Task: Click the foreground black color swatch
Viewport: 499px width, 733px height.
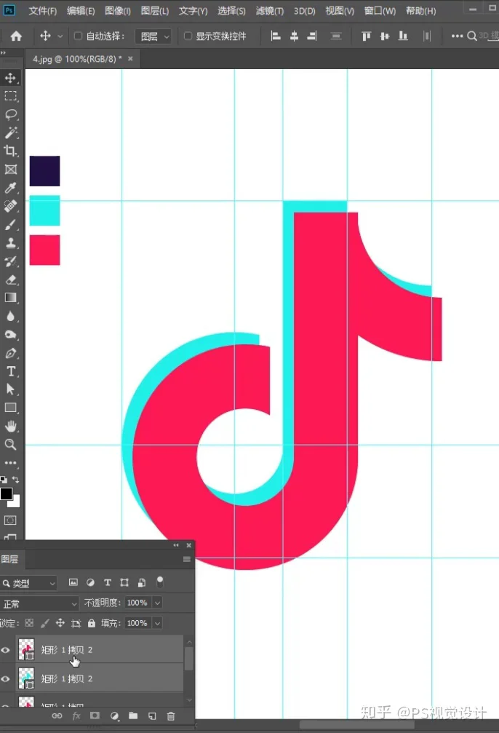Action: (6, 494)
